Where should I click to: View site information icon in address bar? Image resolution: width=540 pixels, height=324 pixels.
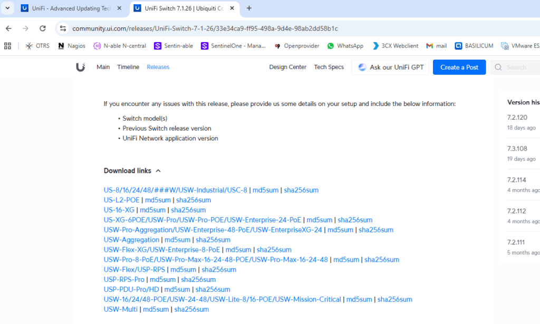tap(63, 28)
